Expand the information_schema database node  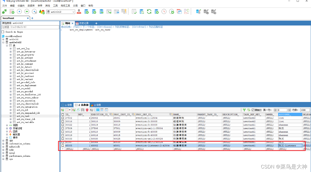(x=4, y=144)
